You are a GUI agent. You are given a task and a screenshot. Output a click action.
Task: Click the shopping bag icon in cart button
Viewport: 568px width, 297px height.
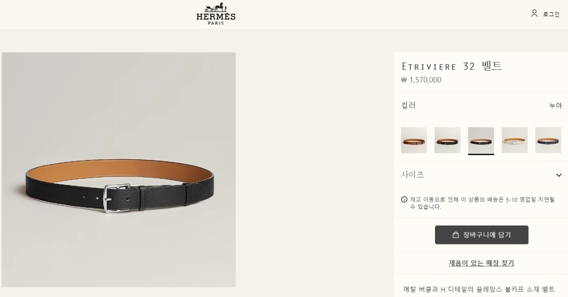coord(456,235)
